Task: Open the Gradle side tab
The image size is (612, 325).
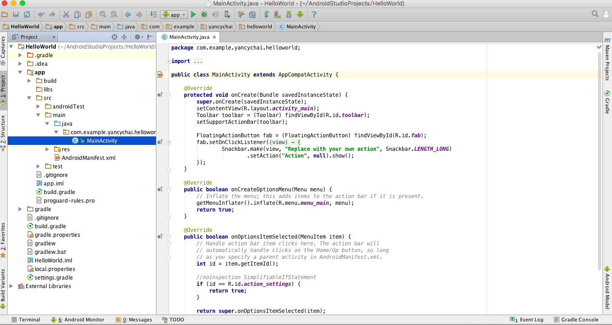Action: pyautogui.click(x=607, y=102)
